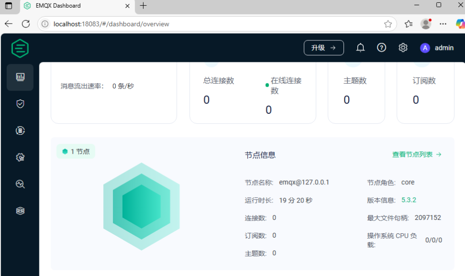Viewport: 465px width, 276px height.
Task: Open 查看节点列表 link
Action: click(416, 155)
